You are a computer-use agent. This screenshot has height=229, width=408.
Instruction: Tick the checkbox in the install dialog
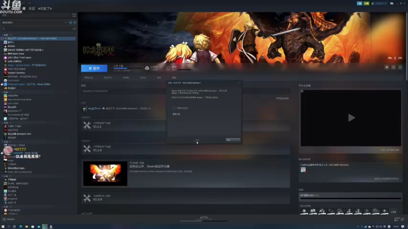pyautogui.click(x=174, y=108)
